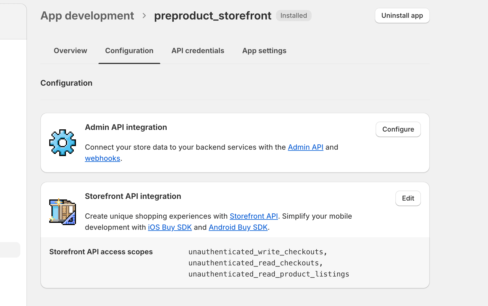Open the App settings tab
Viewport: 488px width, 306px height.
coord(264,51)
